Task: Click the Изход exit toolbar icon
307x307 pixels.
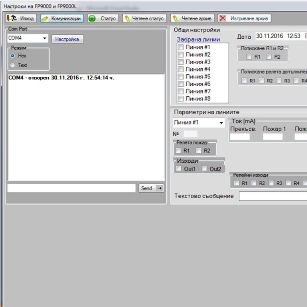Action: tap(12, 18)
